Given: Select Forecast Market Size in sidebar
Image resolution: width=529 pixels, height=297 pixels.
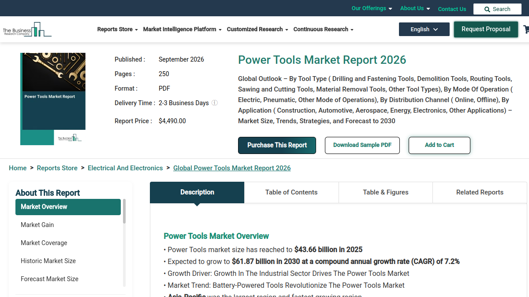Looking at the screenshot, I should 68,279.
